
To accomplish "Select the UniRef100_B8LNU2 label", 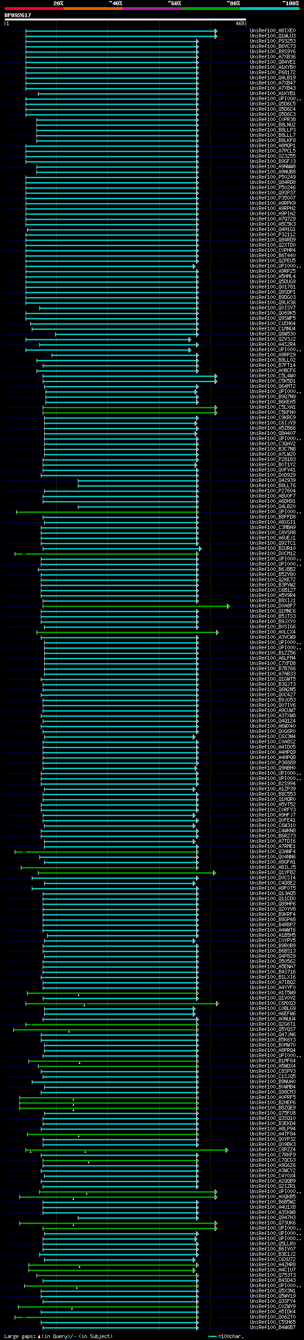I will [x=273, y=125].
